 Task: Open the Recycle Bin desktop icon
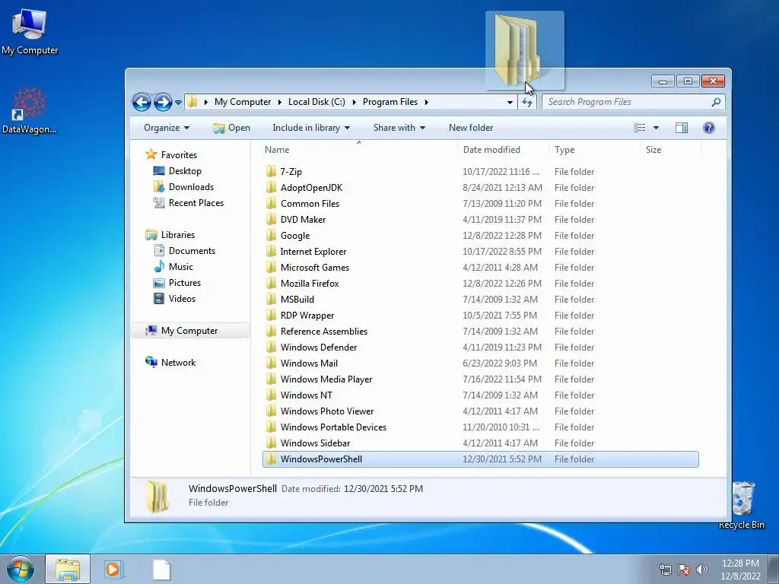[742, 505]
